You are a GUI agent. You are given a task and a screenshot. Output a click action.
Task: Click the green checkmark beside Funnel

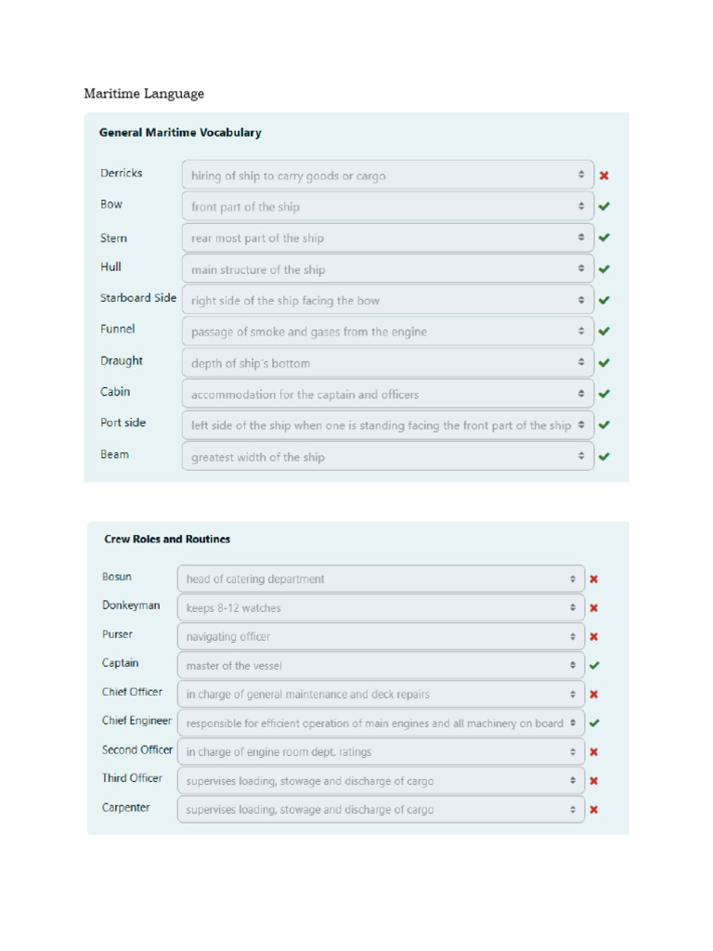pos(604,332)
